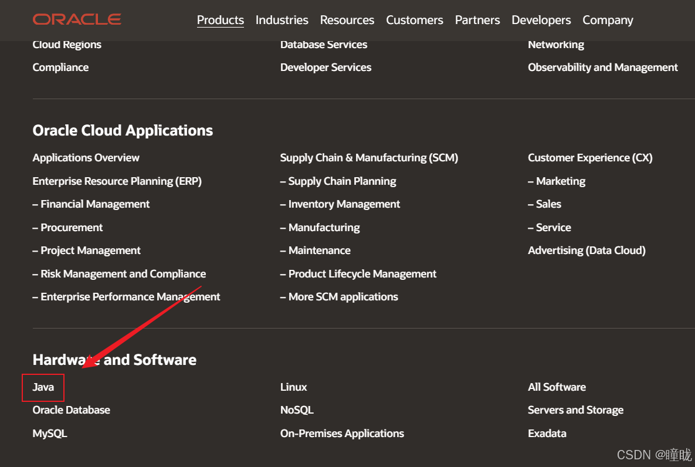Image resolution: width=695 pixels, height=467 pixels.
Task: Open the Procurement link
Action: click(x=67, y=228)
